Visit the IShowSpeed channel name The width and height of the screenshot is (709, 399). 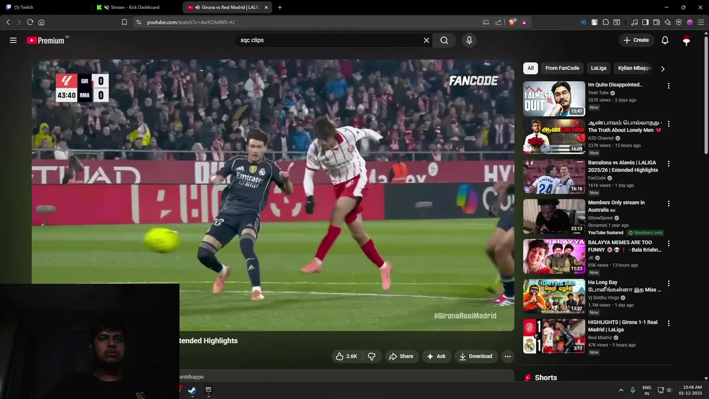(x=600, y=218)
